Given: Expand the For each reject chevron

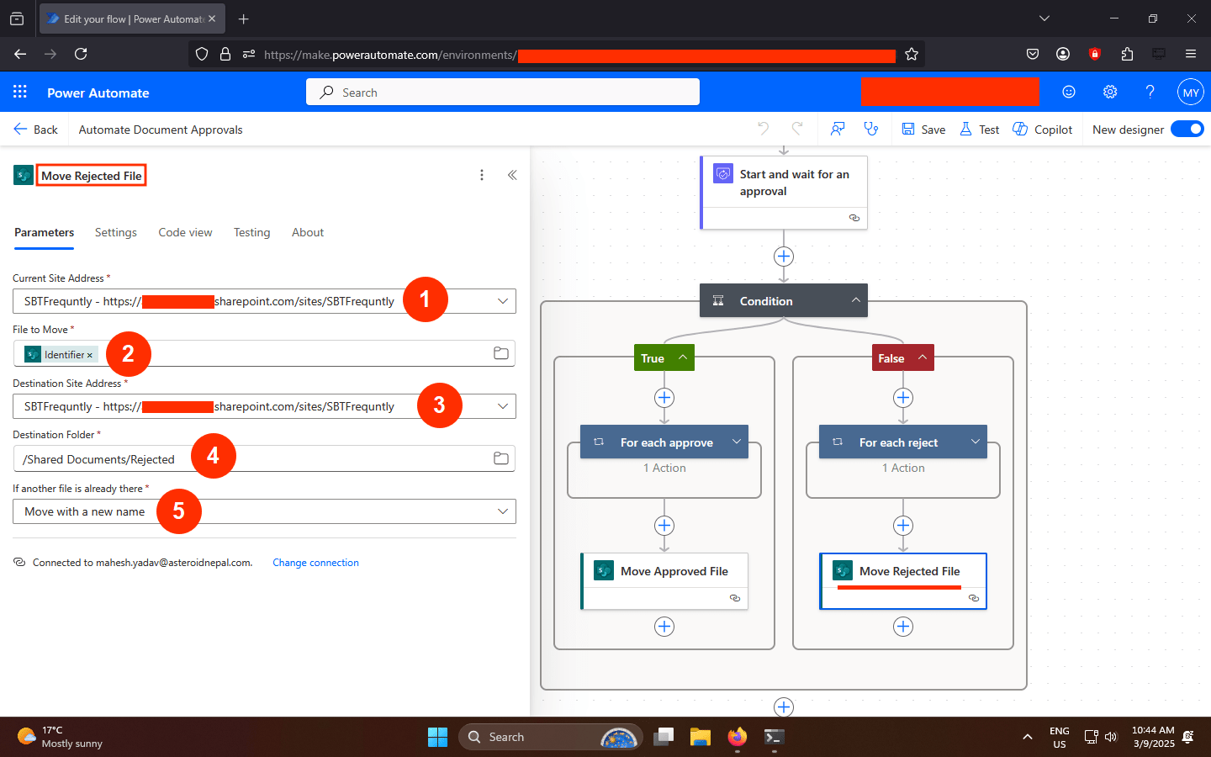Looking at the screenshot, I should point(976,442).
